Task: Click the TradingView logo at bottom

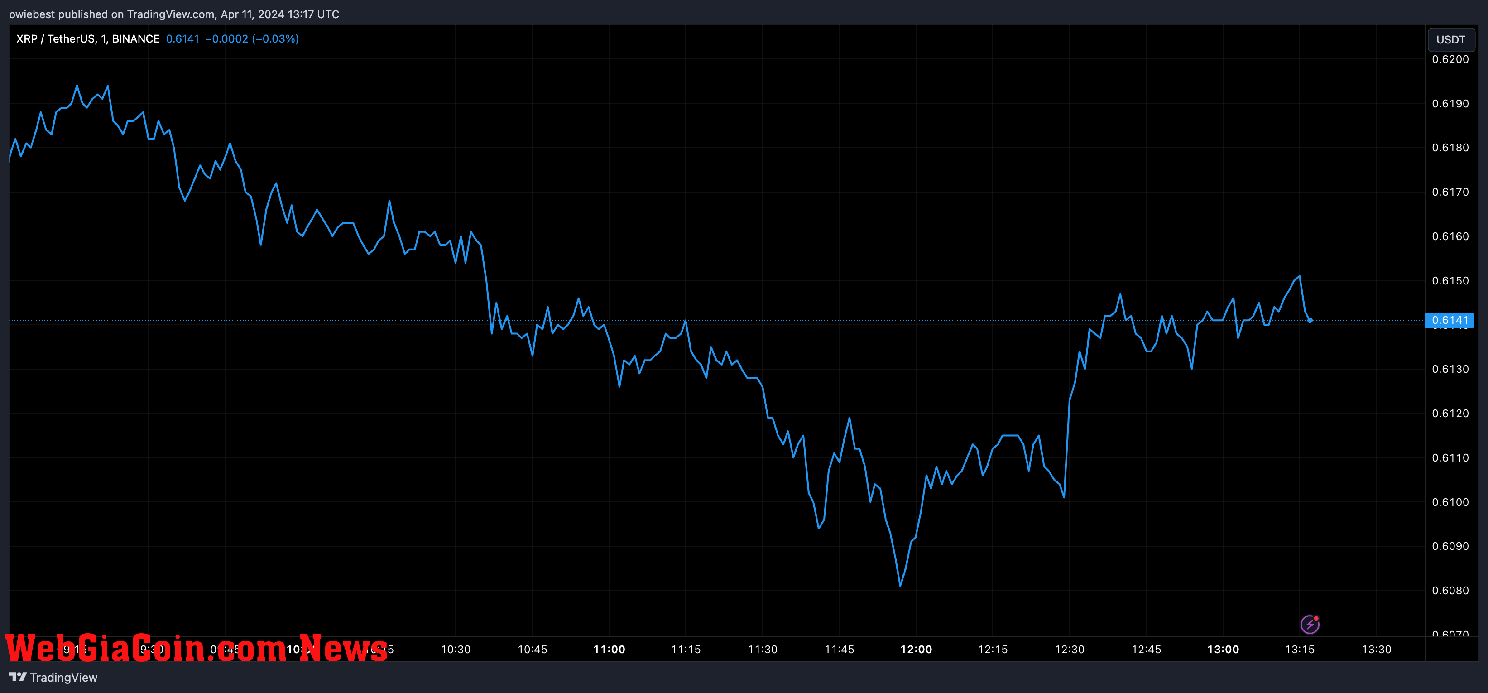Action: (53, 678)
